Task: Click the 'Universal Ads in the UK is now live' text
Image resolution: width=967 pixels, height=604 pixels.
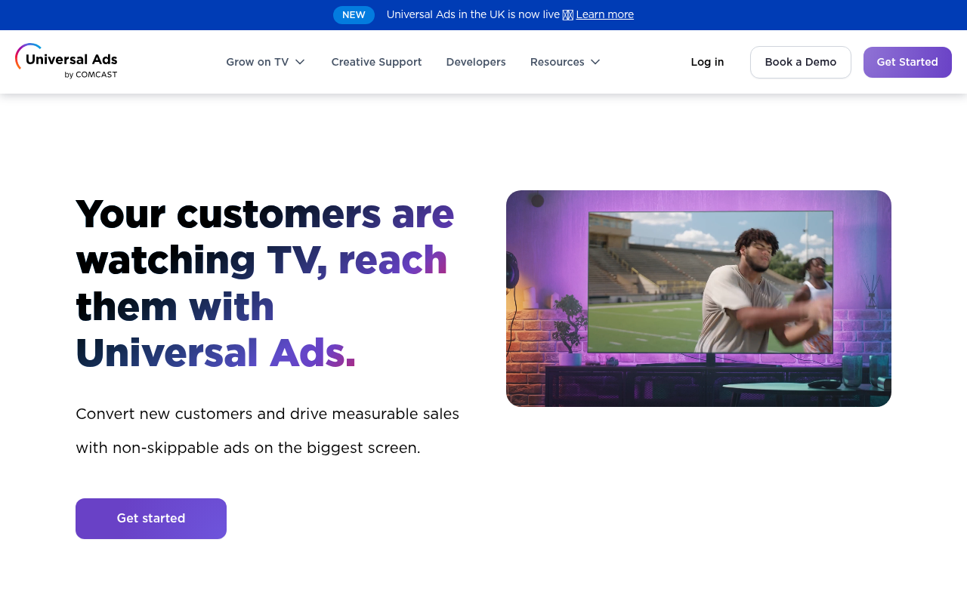Action: point(473,15)
